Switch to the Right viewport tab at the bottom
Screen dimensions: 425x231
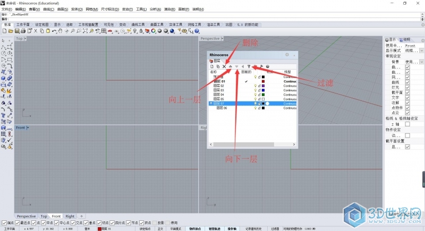click(70, 216)
